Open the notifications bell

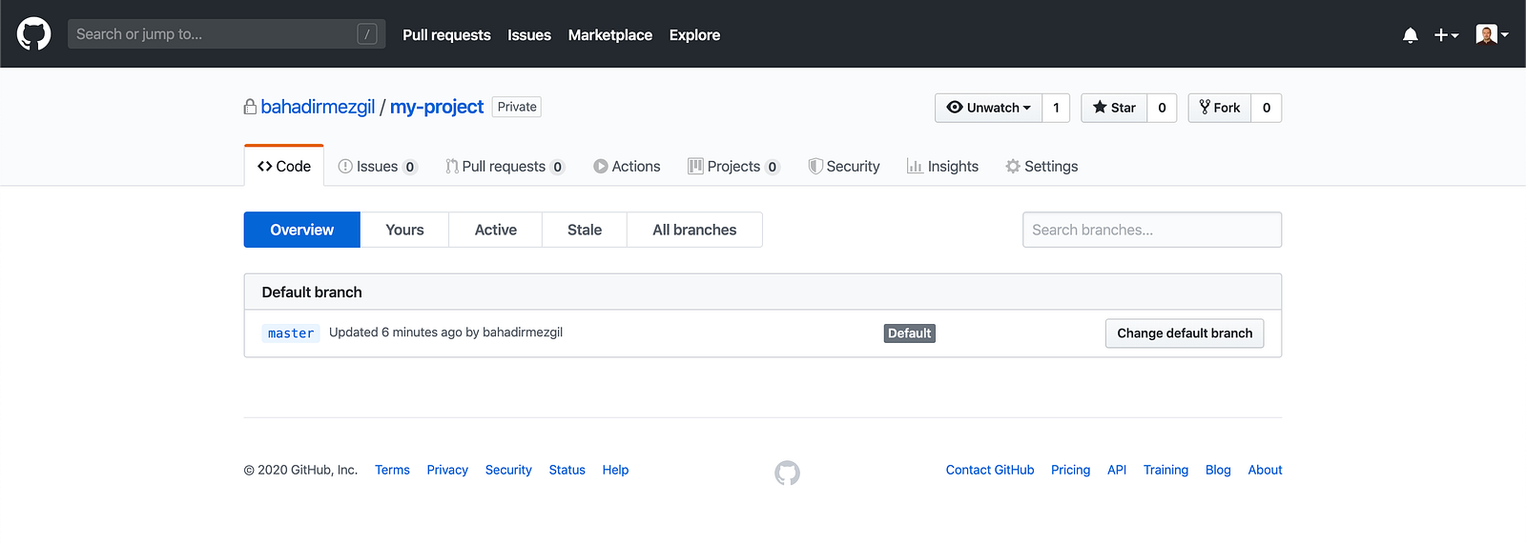point(1410,35)
